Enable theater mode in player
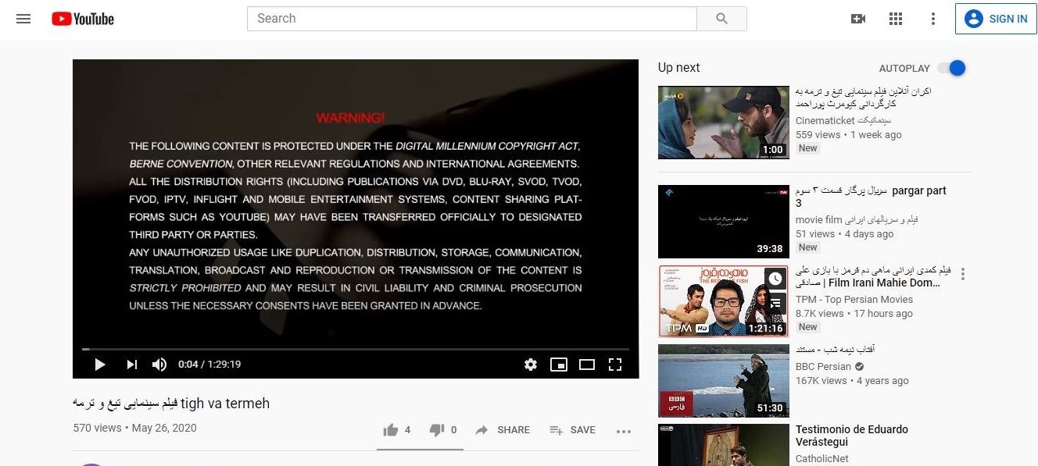 click(587, 365)
